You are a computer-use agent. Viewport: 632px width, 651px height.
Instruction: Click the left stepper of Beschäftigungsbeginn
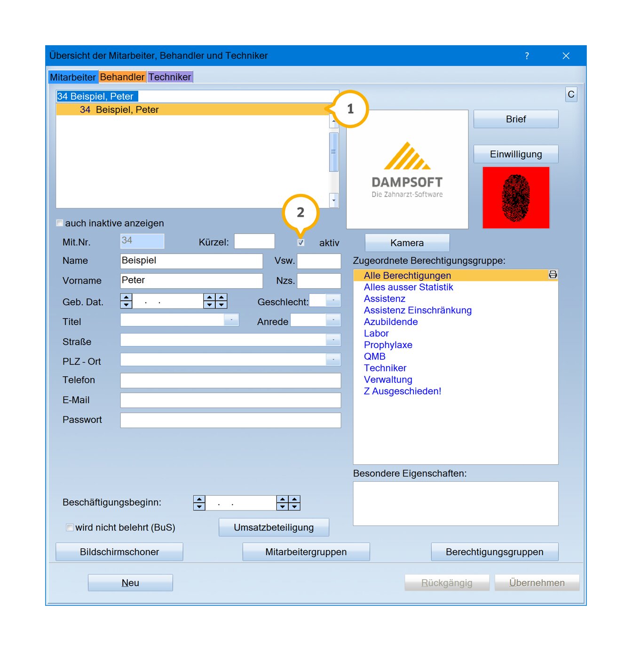199,503
